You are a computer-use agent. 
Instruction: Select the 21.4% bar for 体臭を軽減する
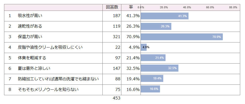pyautogui.click(x=153, y=58)
